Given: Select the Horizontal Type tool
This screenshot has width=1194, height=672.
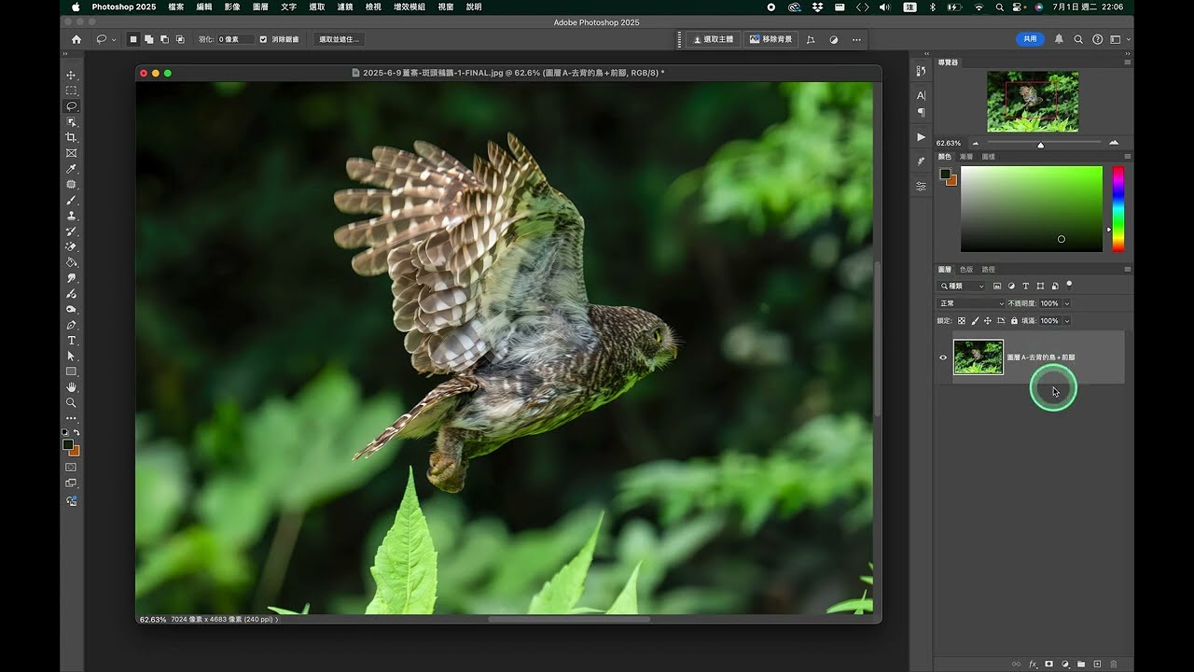Looking at the screenshot, I should point(71,341).
